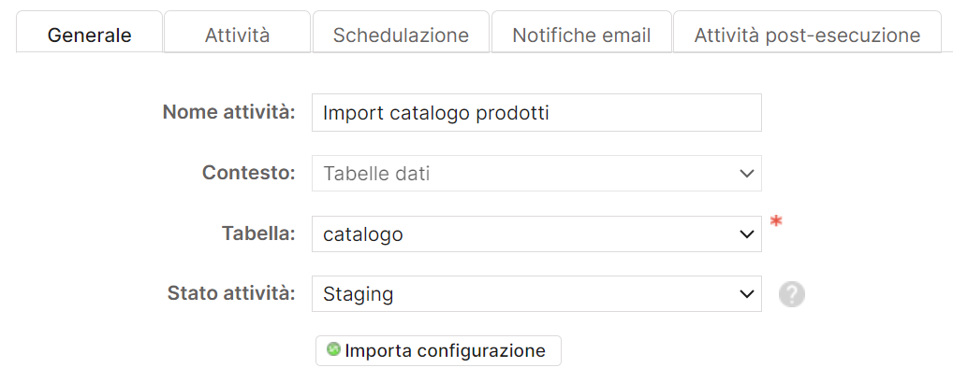Click the red required asterisk beside Tabella

click(x=775, y=222)
